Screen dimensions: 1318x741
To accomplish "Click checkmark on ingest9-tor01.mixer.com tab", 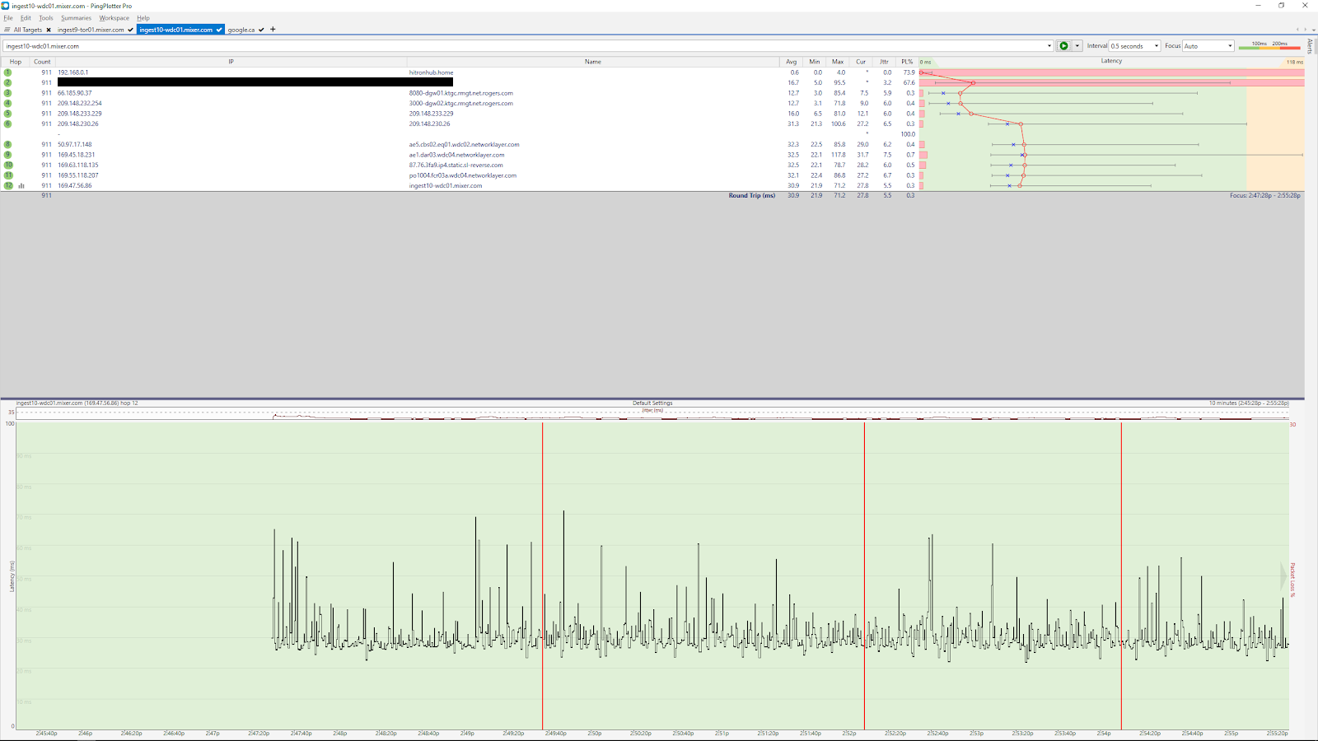I will [130, 30].
